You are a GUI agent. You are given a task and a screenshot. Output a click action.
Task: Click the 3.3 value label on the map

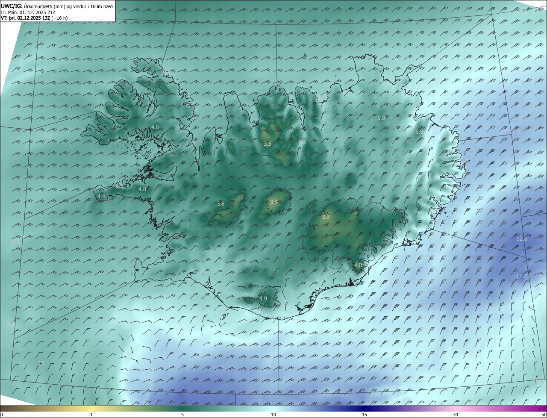[326, 217]
